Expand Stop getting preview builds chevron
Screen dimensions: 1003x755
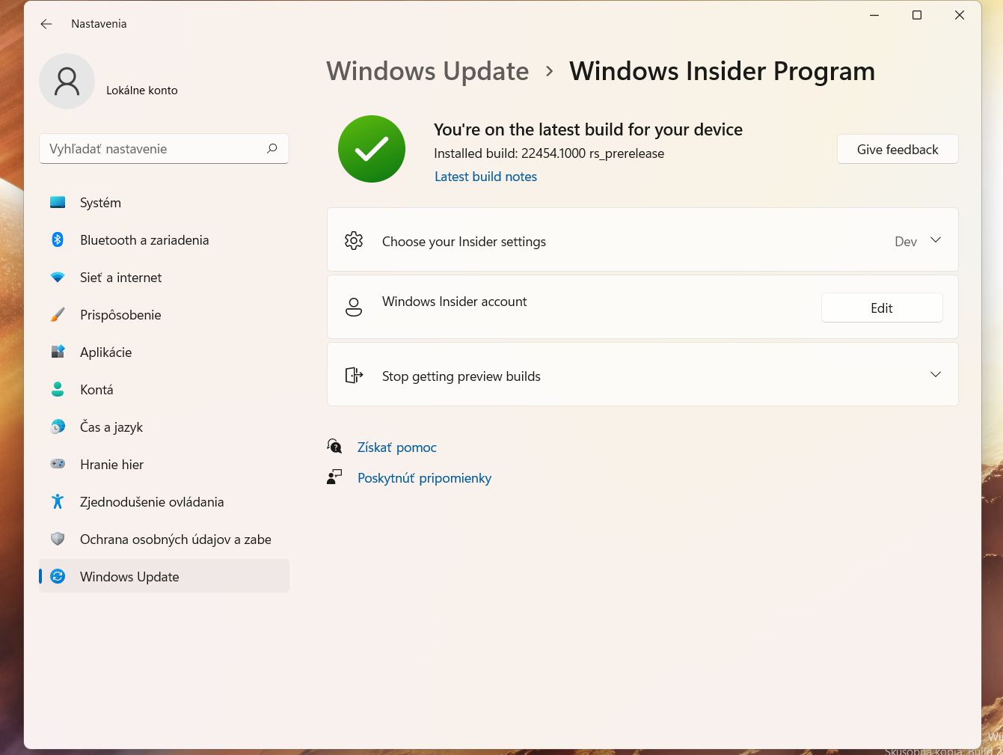pos(936,374)
